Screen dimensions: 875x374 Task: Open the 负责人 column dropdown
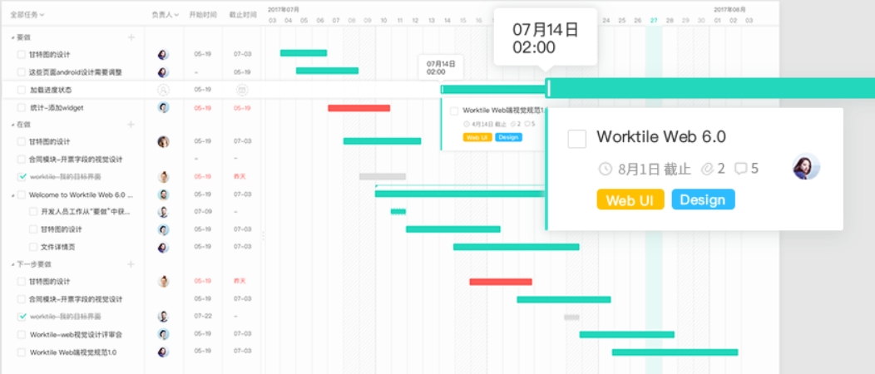[166, 14]
